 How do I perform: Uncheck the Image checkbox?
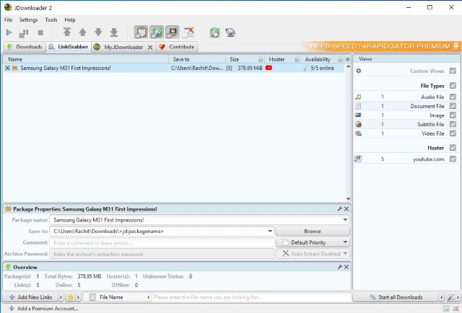[453, 115]
